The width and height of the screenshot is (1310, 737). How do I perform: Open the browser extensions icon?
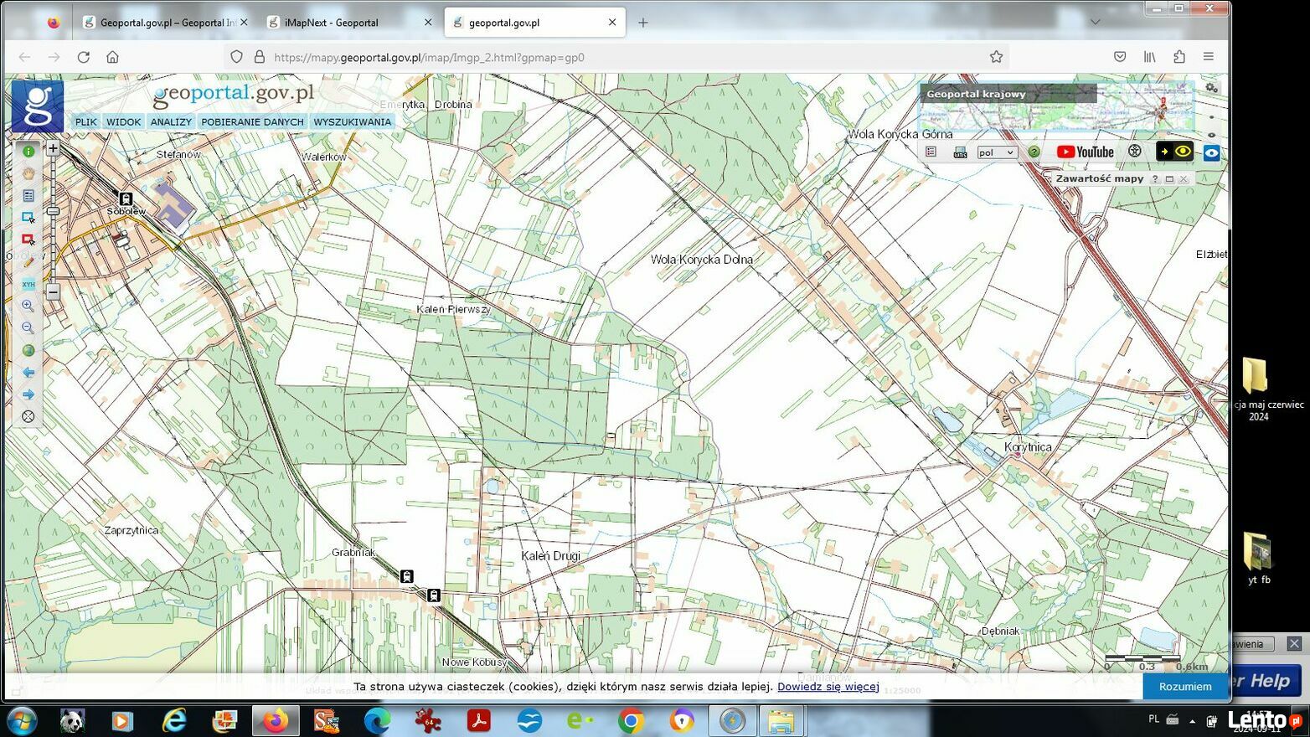(x=1179, y=57)
